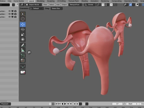Open the Playback dropdown in timeline
Viewport: 144px width, 108px height.
5,104
